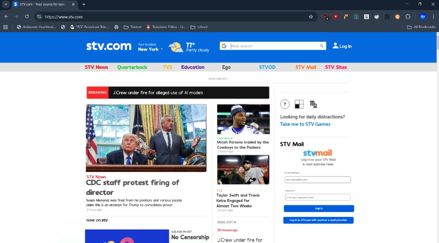Open the green bracketed S extension icon

click(356, 17)
